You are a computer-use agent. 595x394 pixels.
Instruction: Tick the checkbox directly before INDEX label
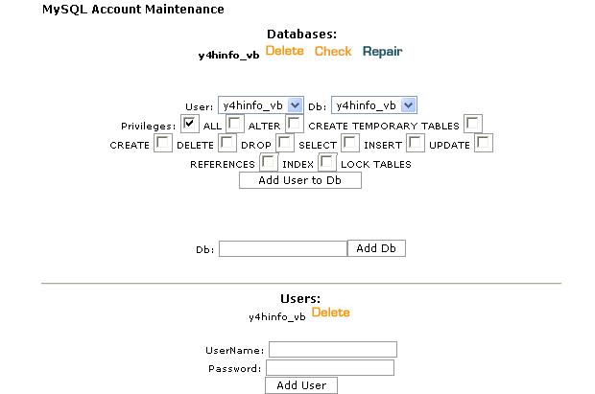[269, 162]
